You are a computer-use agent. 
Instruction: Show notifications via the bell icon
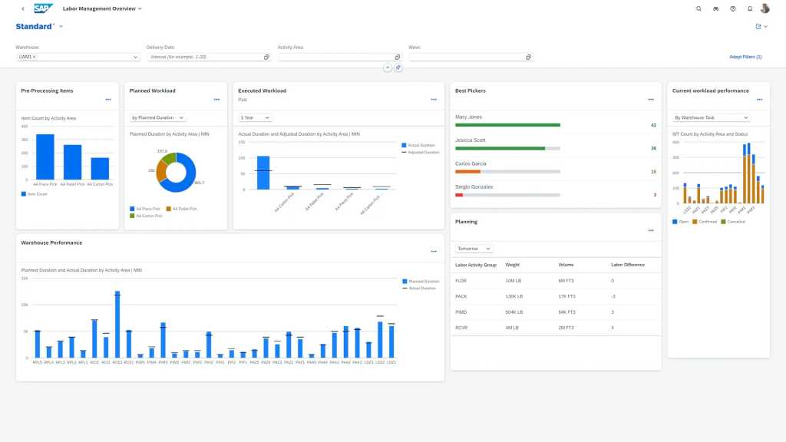click(750, 8)
